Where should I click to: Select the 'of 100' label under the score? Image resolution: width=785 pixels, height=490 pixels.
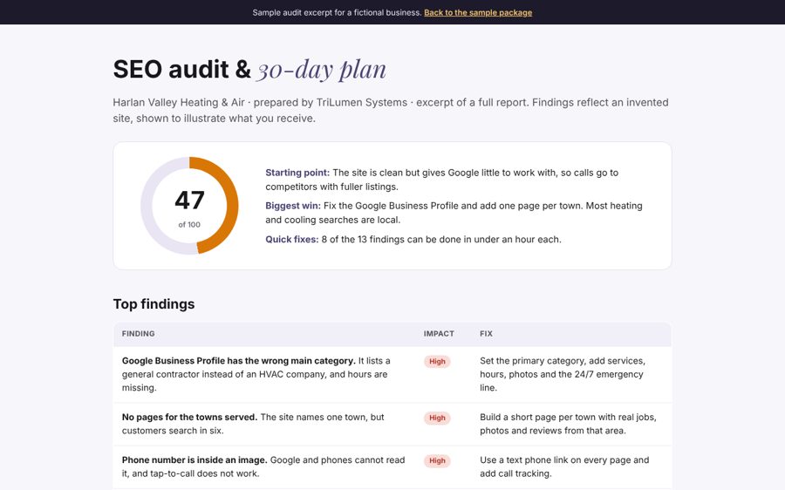click(189, 225)
